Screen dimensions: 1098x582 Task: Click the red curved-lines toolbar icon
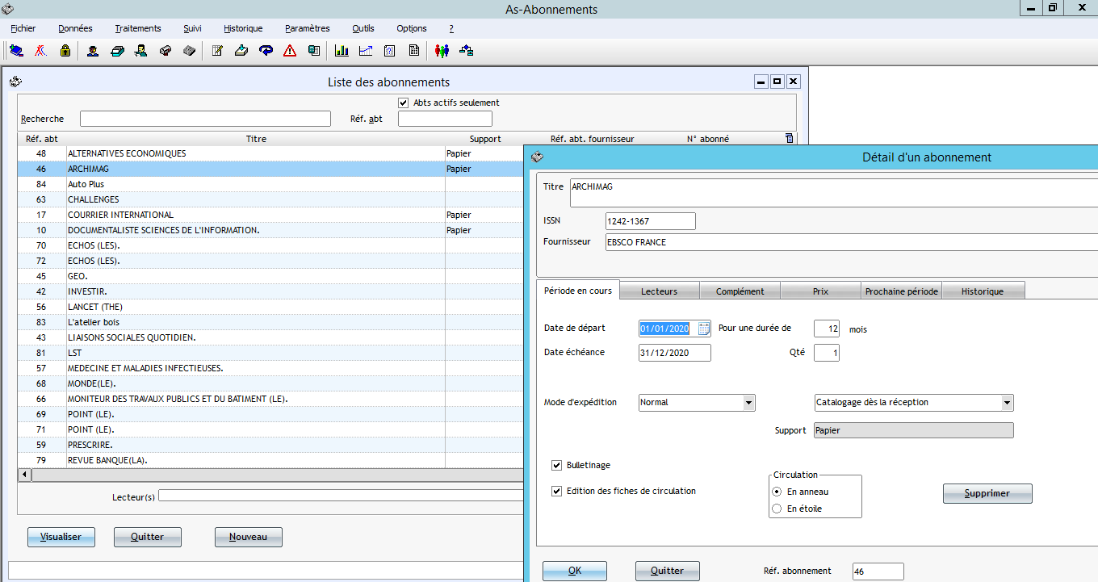click(x=40, y=51)
